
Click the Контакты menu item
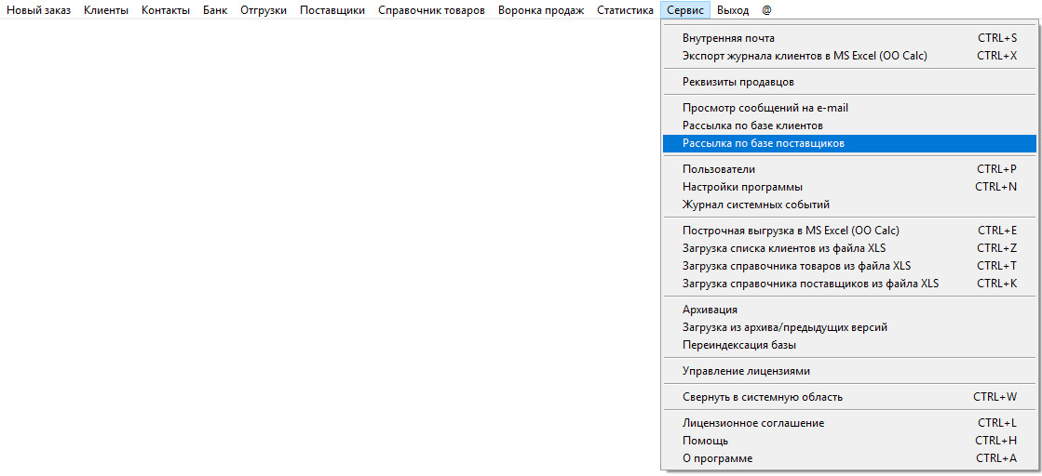point(166,10)
